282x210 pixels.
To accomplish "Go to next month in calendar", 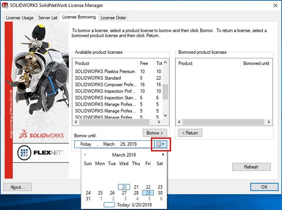I will (x=163, y=155).
